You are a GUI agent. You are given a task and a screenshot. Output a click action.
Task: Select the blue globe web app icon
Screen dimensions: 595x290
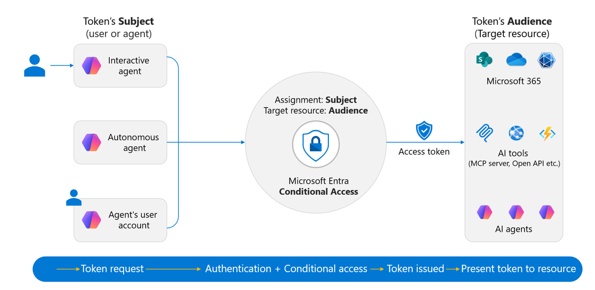pyautogui.click(x=516, y=133)
